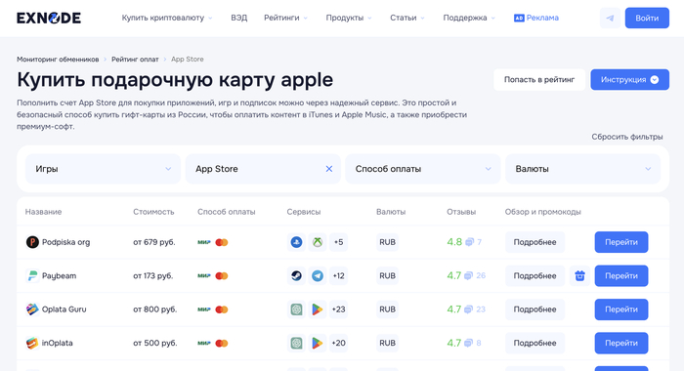Expand the Валюты dropdown

coord(582,169)
